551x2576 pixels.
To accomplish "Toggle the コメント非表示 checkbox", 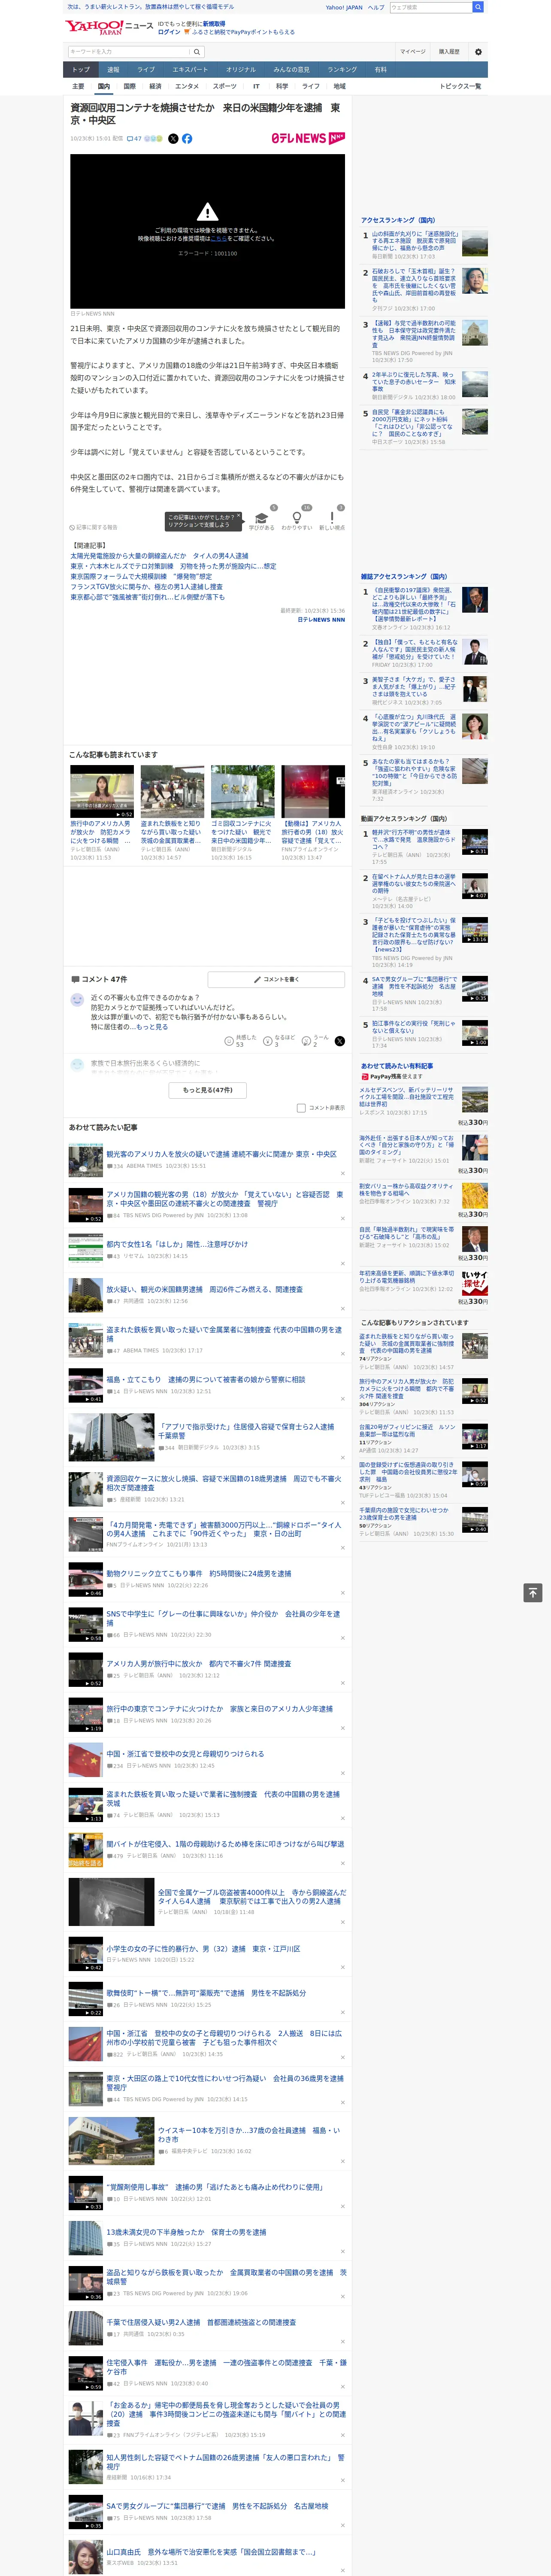I will tap(301, 1108).
